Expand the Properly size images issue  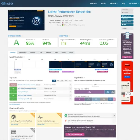[x=71, y=92]
